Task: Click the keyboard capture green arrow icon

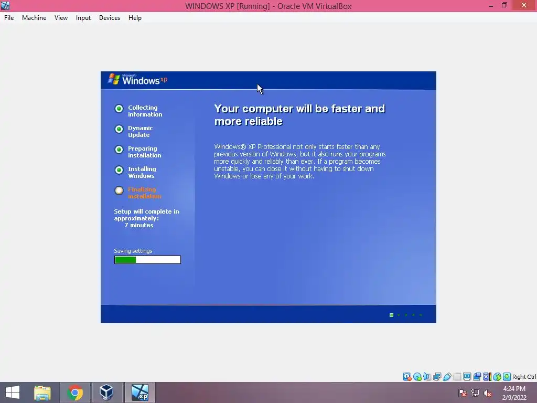Action: click(x=507, y=377)
